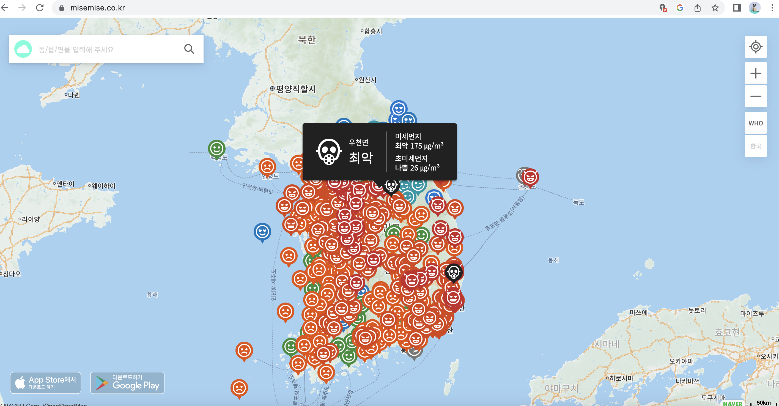Open the Chrome profile avatar

point(755,7)
